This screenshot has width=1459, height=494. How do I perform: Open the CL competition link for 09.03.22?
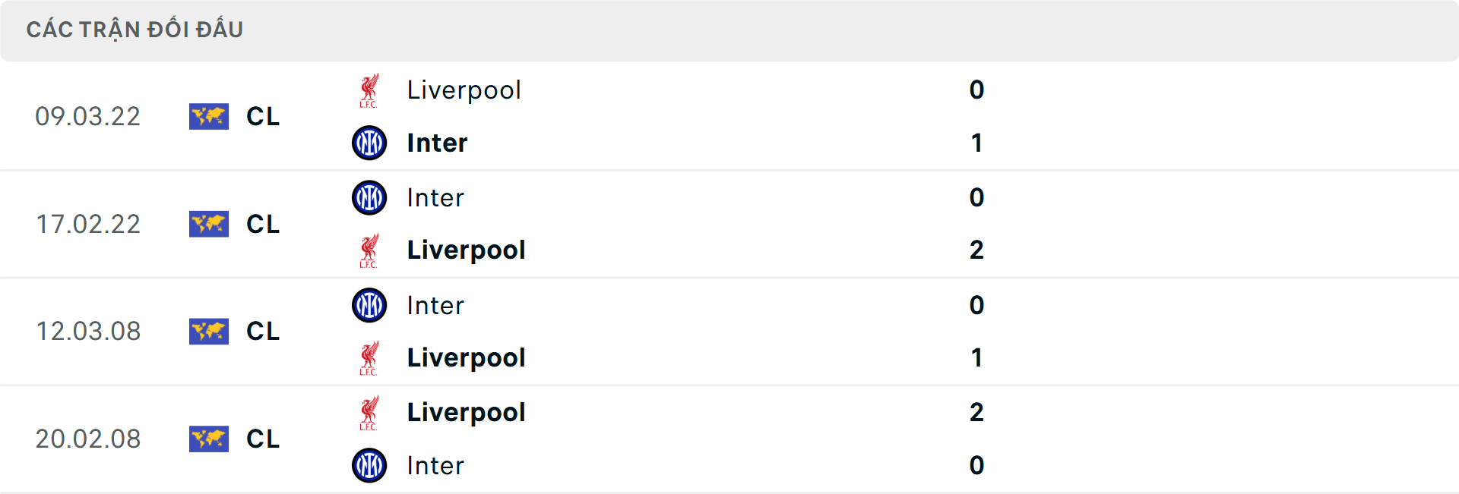[x=263, y=116]
